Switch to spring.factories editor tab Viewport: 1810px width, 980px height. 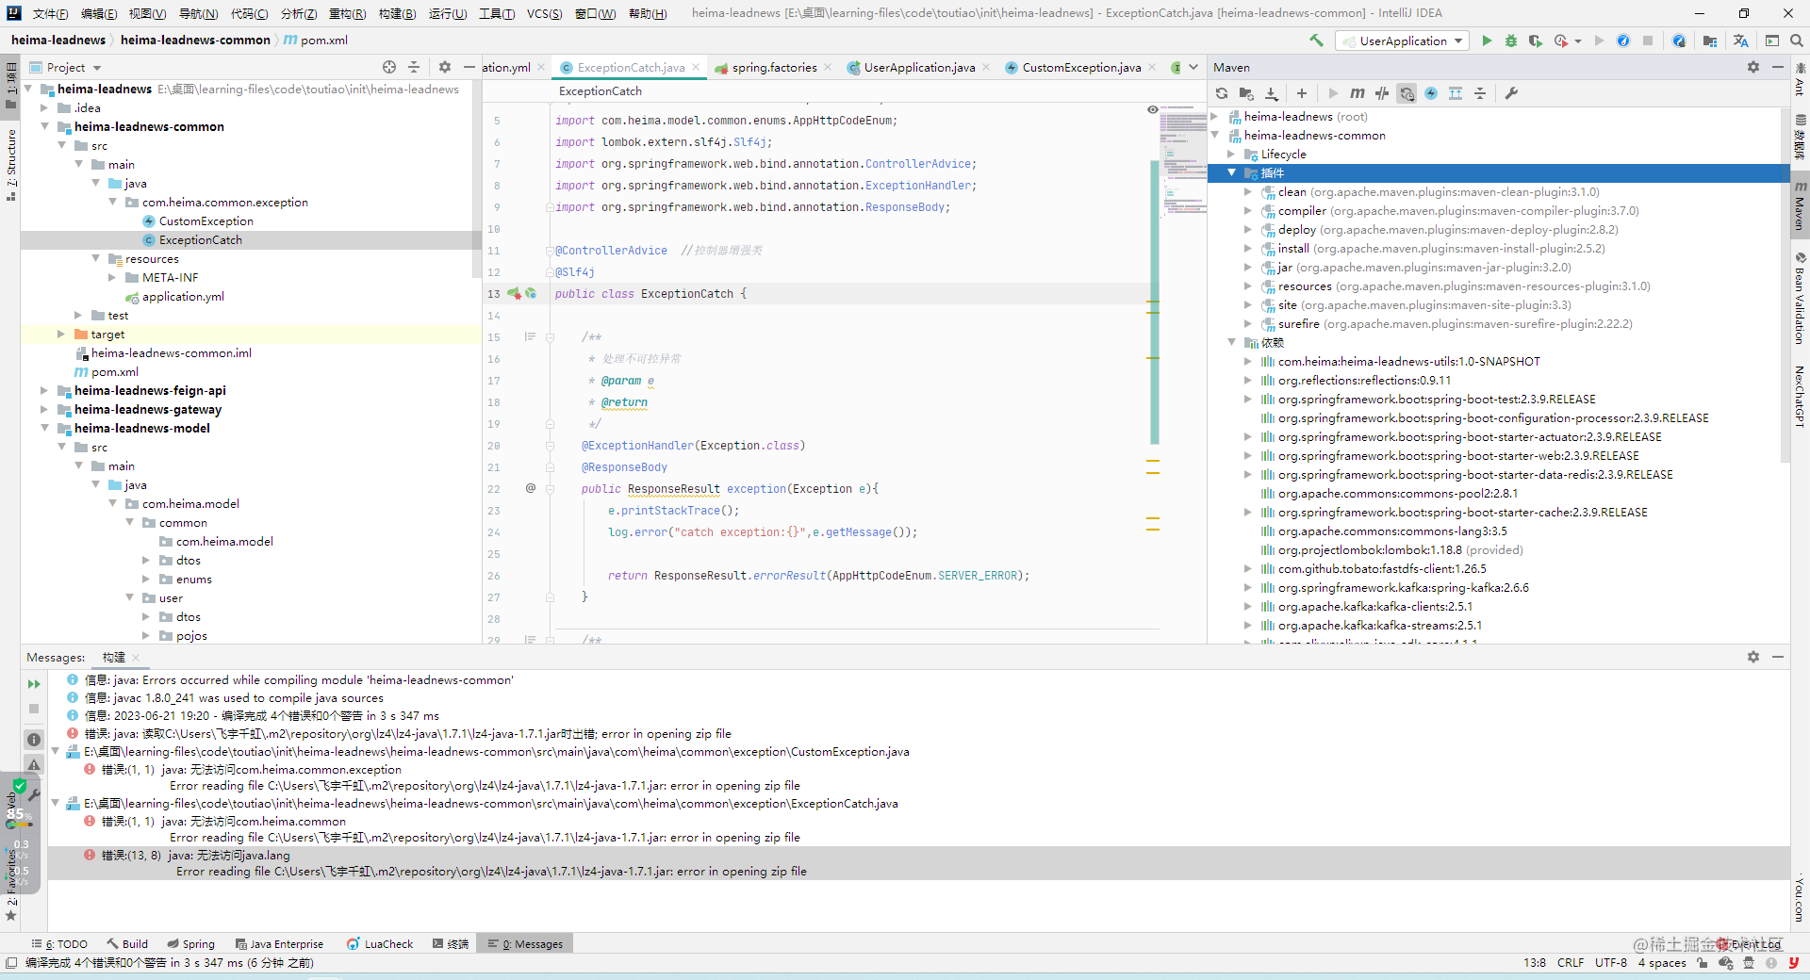pyautogui.click(x=774, y=67)
